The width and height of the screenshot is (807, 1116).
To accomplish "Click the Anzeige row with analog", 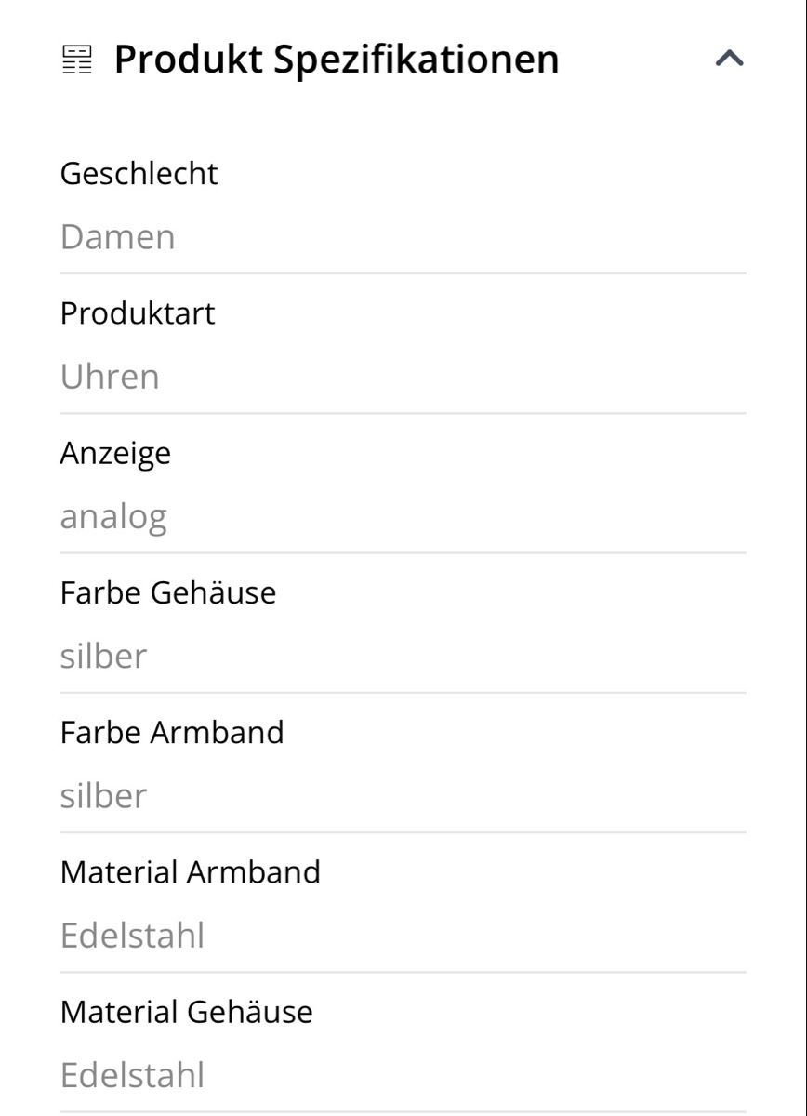I will 403,484.
